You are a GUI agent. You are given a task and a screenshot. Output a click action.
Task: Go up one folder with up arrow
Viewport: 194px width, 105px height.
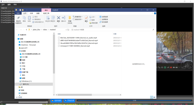pyautogui.click(x=26, y=30)
